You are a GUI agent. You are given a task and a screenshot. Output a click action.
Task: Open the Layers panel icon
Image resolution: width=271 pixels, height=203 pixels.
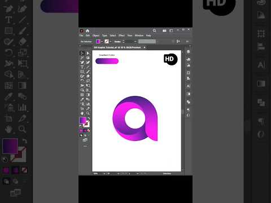pos(188,52)
